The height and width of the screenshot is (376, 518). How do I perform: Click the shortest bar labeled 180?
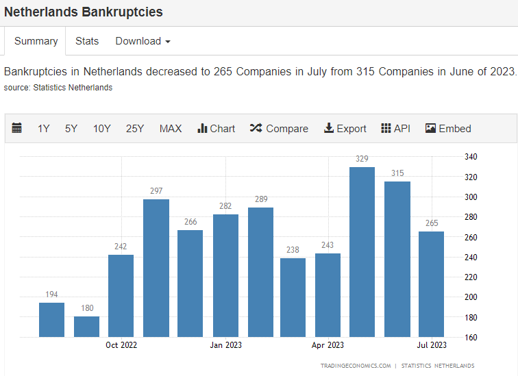tap(86, 327)
